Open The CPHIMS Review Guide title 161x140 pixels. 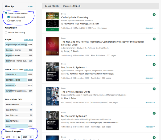pos(76,92)
